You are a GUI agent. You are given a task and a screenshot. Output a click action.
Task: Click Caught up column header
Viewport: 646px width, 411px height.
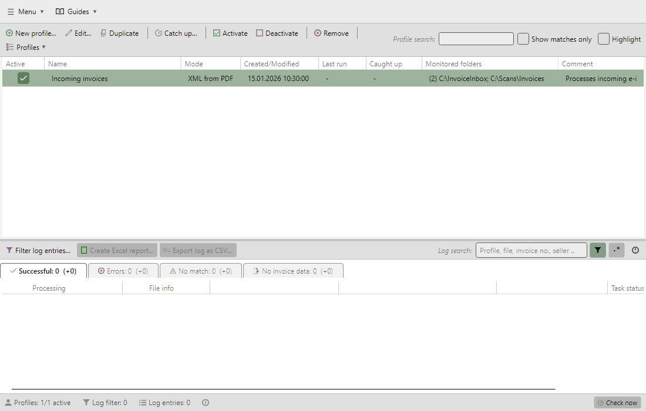[394, 64]
